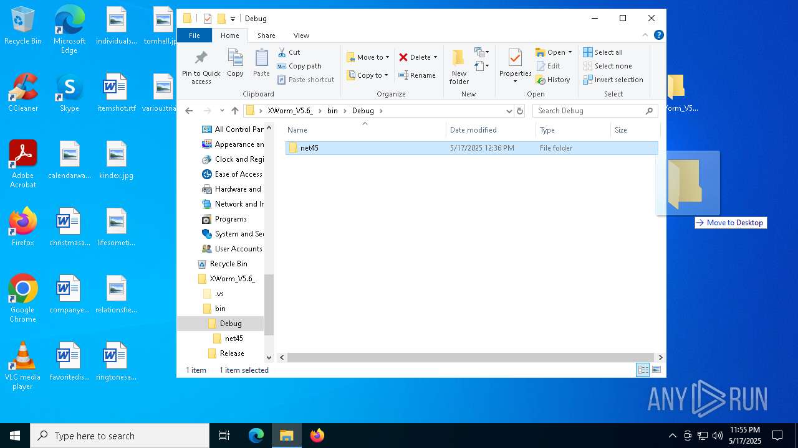This screenshot has height=448, width=798.
Task: Open Firefox from the taskbar
Action: coord(317,436)
